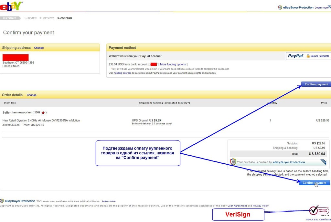Select the 2. Payment checkout step
The image size is (331, 222).
(x=47, y=18)
